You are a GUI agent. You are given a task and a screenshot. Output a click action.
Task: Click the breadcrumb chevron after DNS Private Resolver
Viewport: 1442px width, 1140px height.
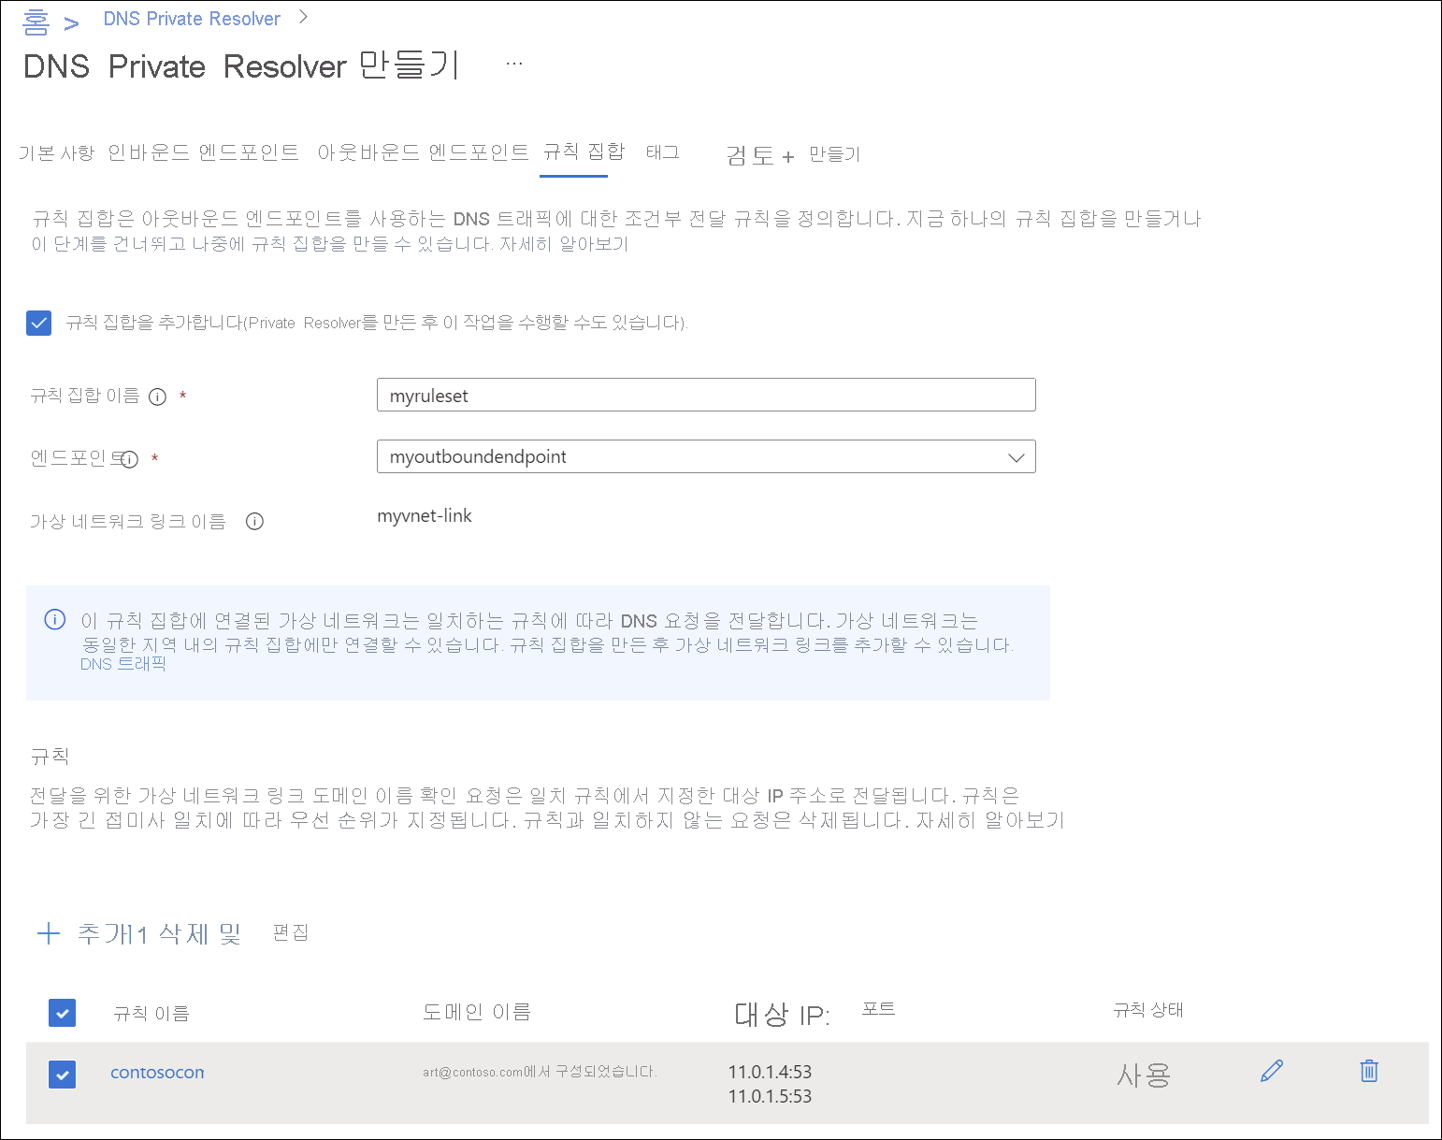(303, 17)
